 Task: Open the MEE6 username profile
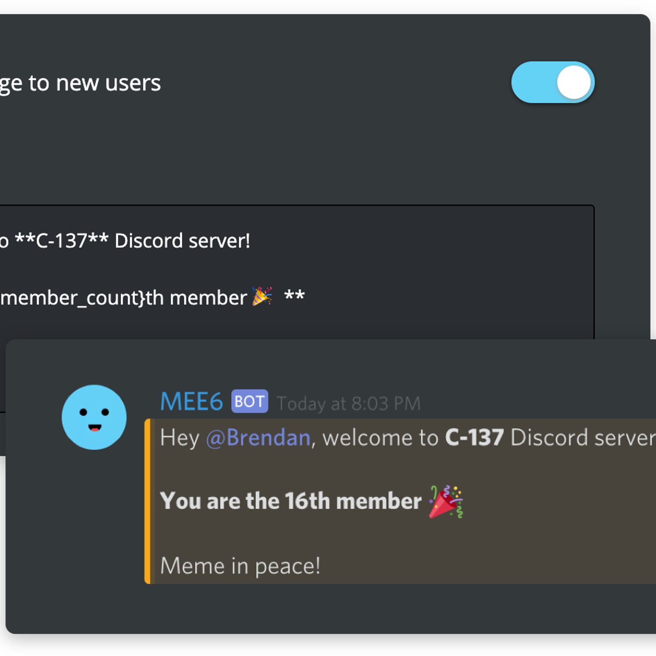coord(191,401)
